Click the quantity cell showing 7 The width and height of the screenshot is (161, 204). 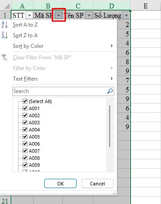(123, 80)
